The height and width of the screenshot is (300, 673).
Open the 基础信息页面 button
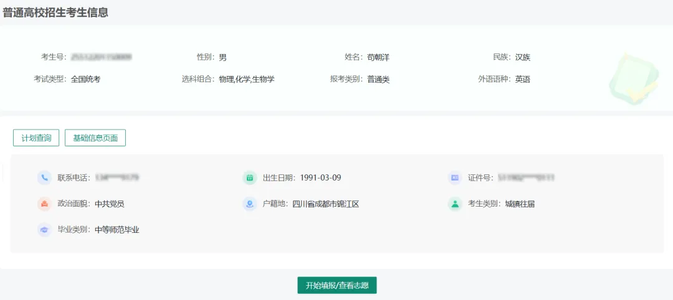(x=95, y=138)
